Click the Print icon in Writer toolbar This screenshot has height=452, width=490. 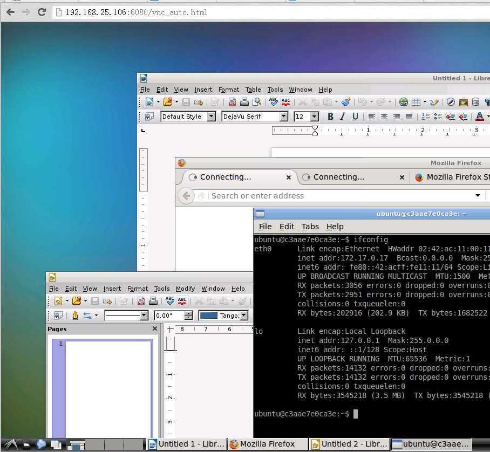[x=244, y=102]
